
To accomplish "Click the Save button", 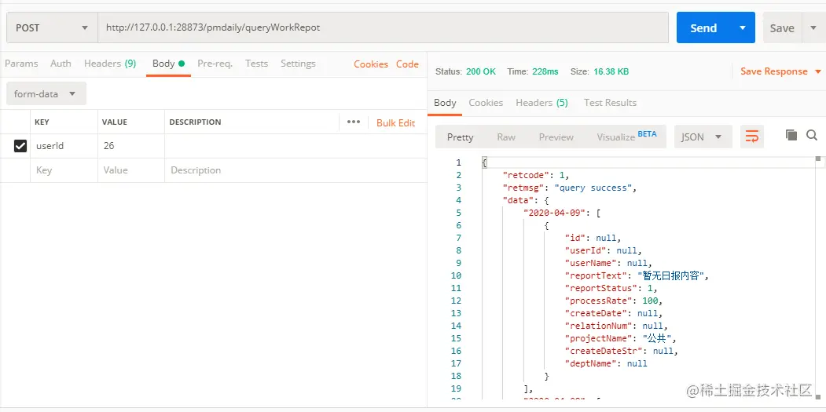I will [782, 28].
